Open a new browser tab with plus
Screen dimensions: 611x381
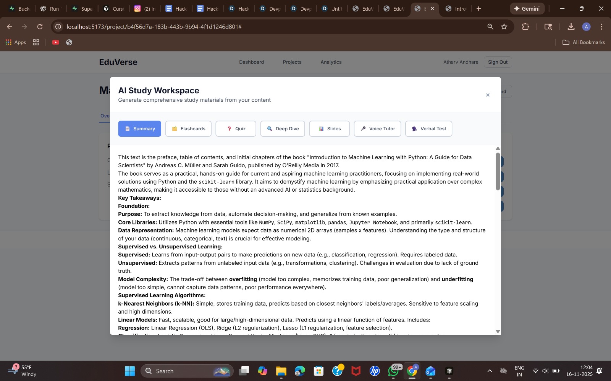[478, 8]
